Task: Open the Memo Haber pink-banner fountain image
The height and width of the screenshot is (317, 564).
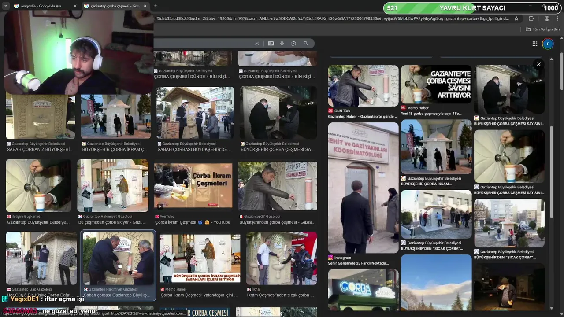Action: pyautogui.click(x=200, y=258)
